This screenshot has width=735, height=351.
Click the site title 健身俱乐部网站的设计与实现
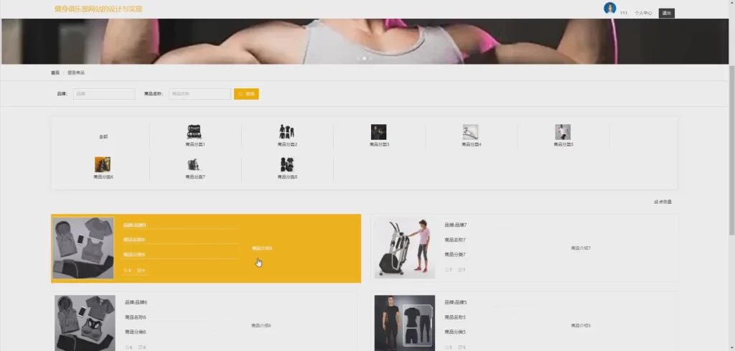[x=98, y=9]
